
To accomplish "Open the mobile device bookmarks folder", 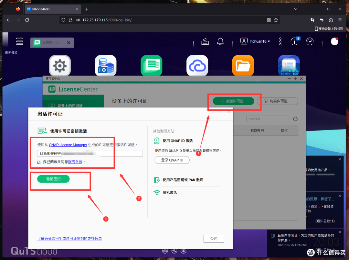I will [329, 29].
